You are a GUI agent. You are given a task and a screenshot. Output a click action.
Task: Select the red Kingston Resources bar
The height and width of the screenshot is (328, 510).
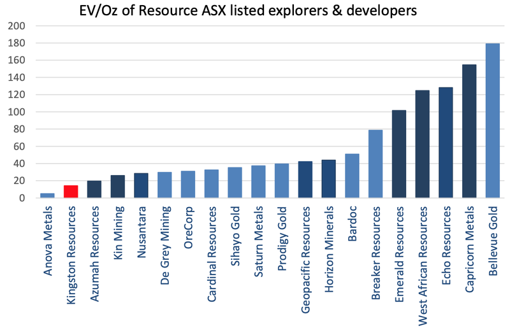coord(71,192)
